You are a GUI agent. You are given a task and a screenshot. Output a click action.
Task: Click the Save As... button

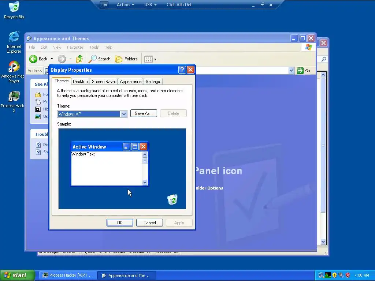(144, 113)
